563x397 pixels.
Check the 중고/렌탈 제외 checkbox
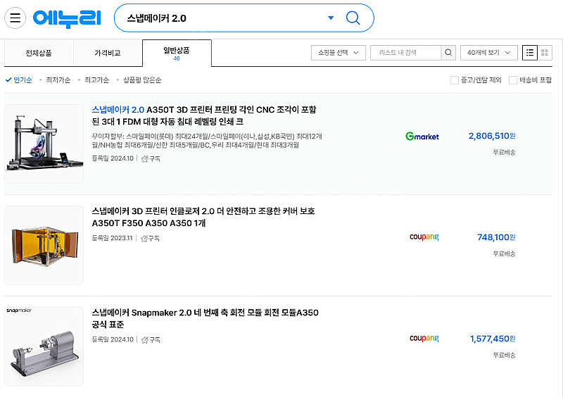[x=454, y=80]
